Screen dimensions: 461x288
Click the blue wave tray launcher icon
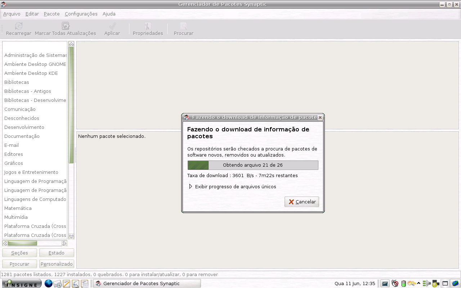tap(385, 284)
